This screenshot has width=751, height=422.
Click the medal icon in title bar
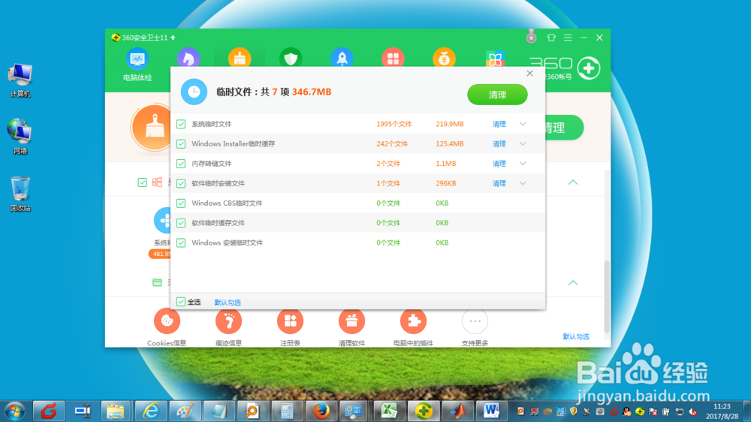pos(531,37)
